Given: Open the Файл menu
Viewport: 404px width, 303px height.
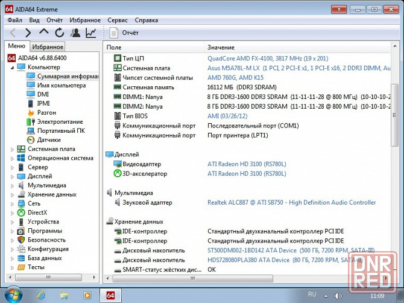Looking at the screenshot, I should (14, 20).
